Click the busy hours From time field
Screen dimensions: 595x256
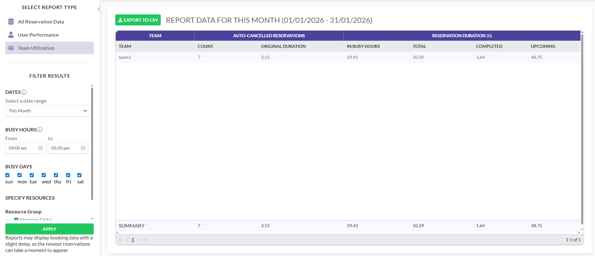pos(22,148)
